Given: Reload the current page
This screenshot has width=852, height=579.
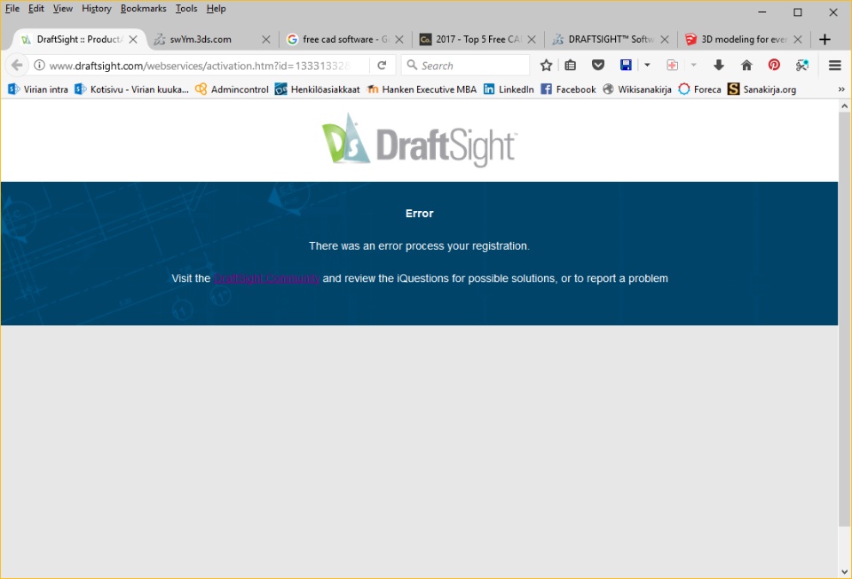Looking at the screenshot, I should pyautogui.click(x=382, y=65).
